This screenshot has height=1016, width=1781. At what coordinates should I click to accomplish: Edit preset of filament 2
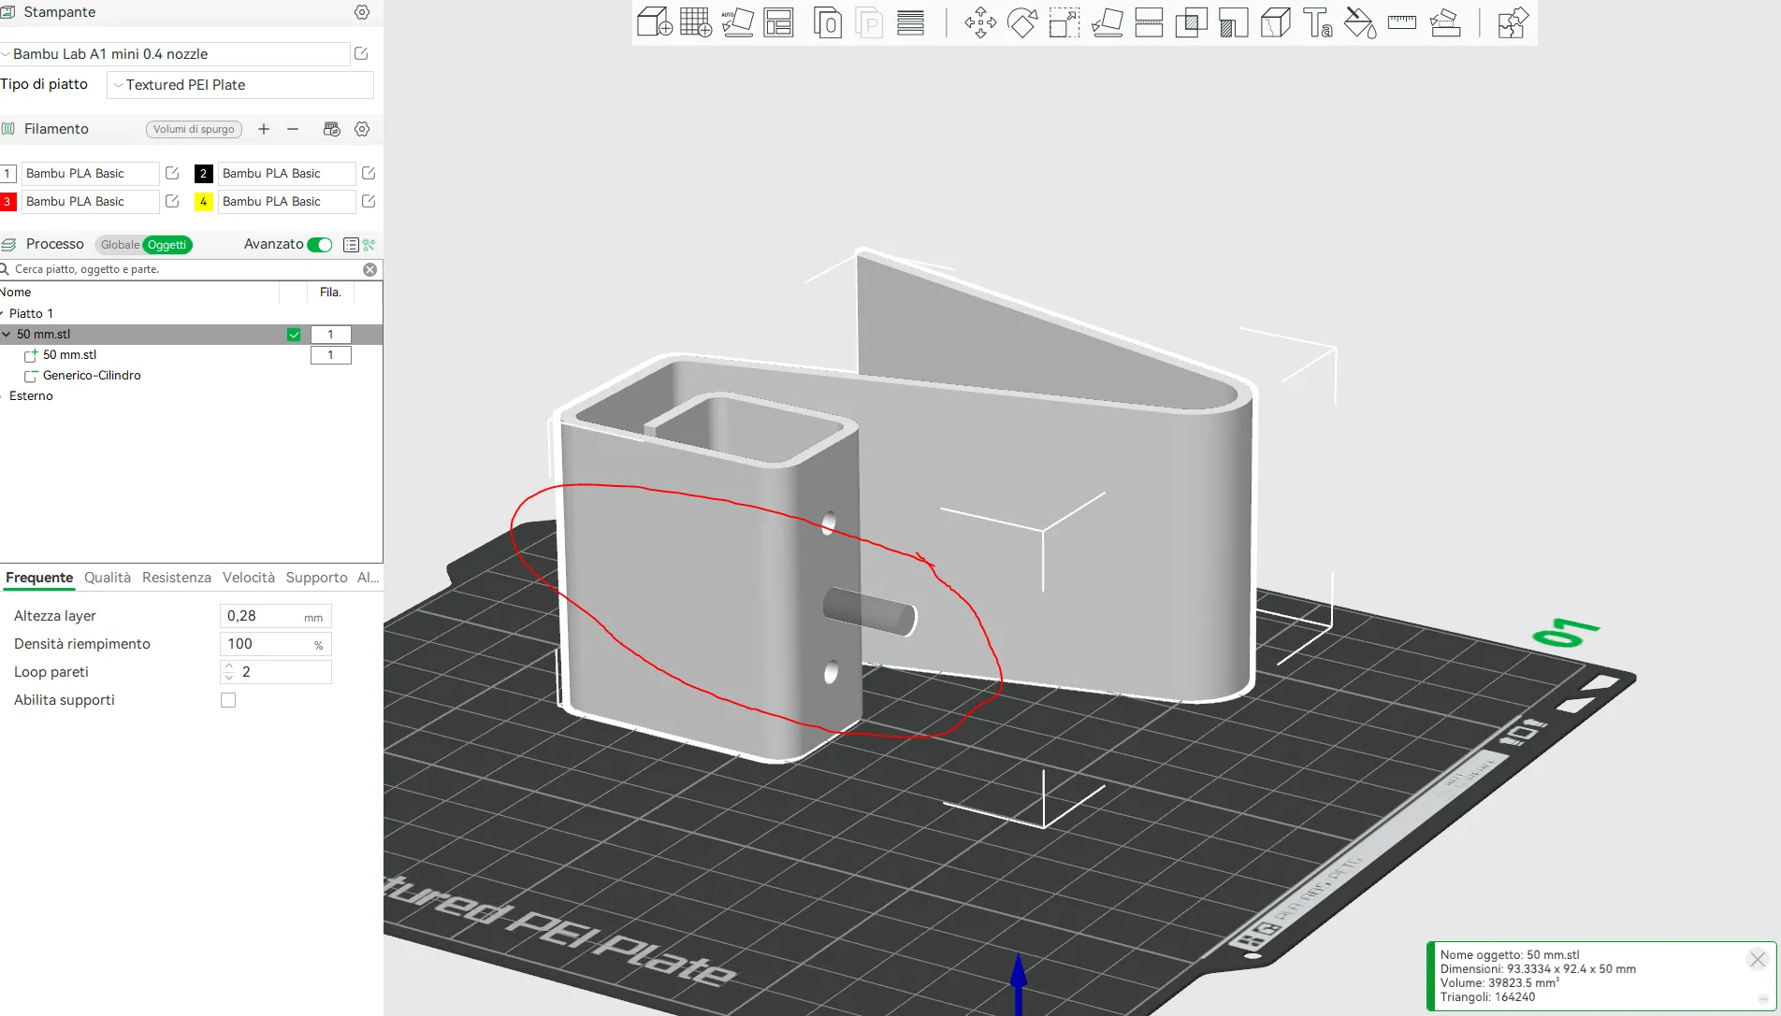[x=369, y=173]
